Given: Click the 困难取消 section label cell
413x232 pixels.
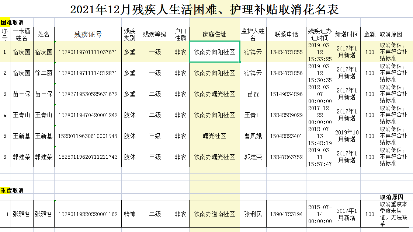Looking at the screenshot, I should pos(12,22).
